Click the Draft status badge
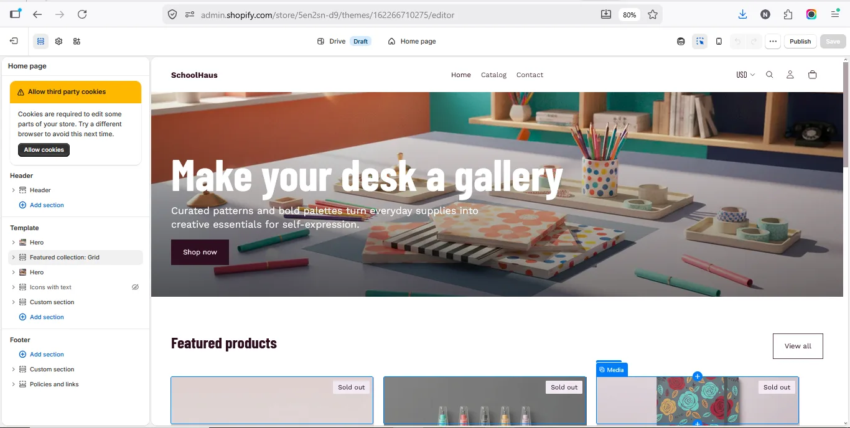This screenshot has width=850, height=428. [361, 41]
